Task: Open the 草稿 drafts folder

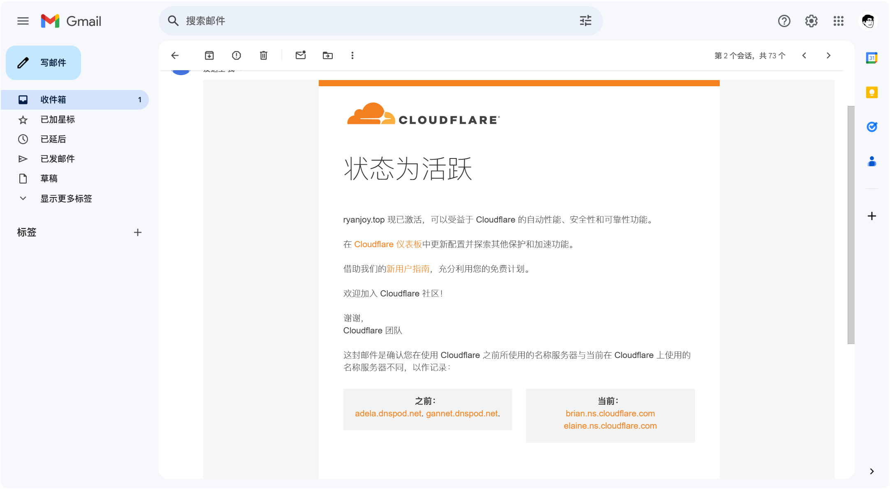Action: point(49,178)
